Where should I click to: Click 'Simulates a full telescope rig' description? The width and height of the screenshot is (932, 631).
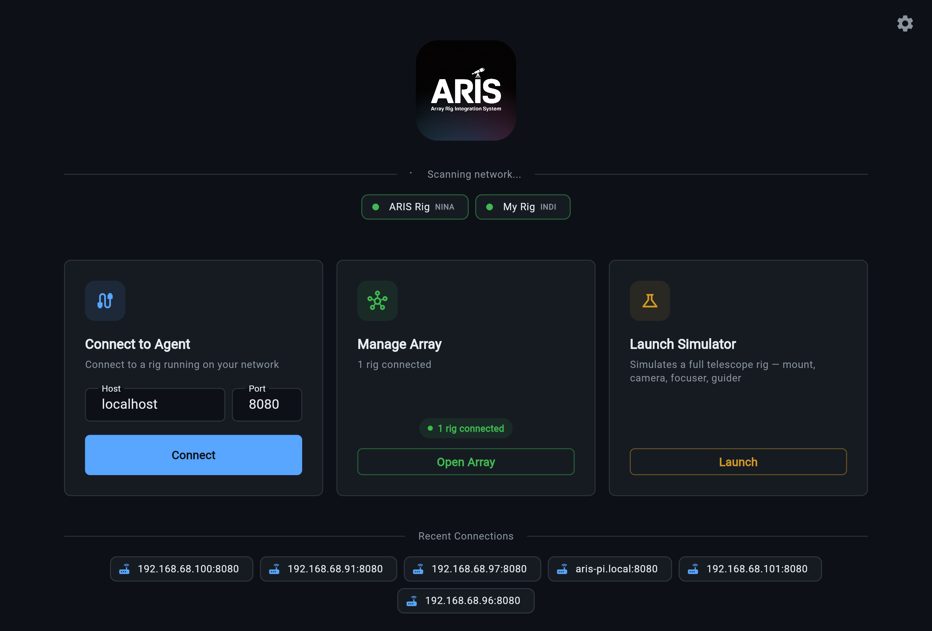click(722, 371)
